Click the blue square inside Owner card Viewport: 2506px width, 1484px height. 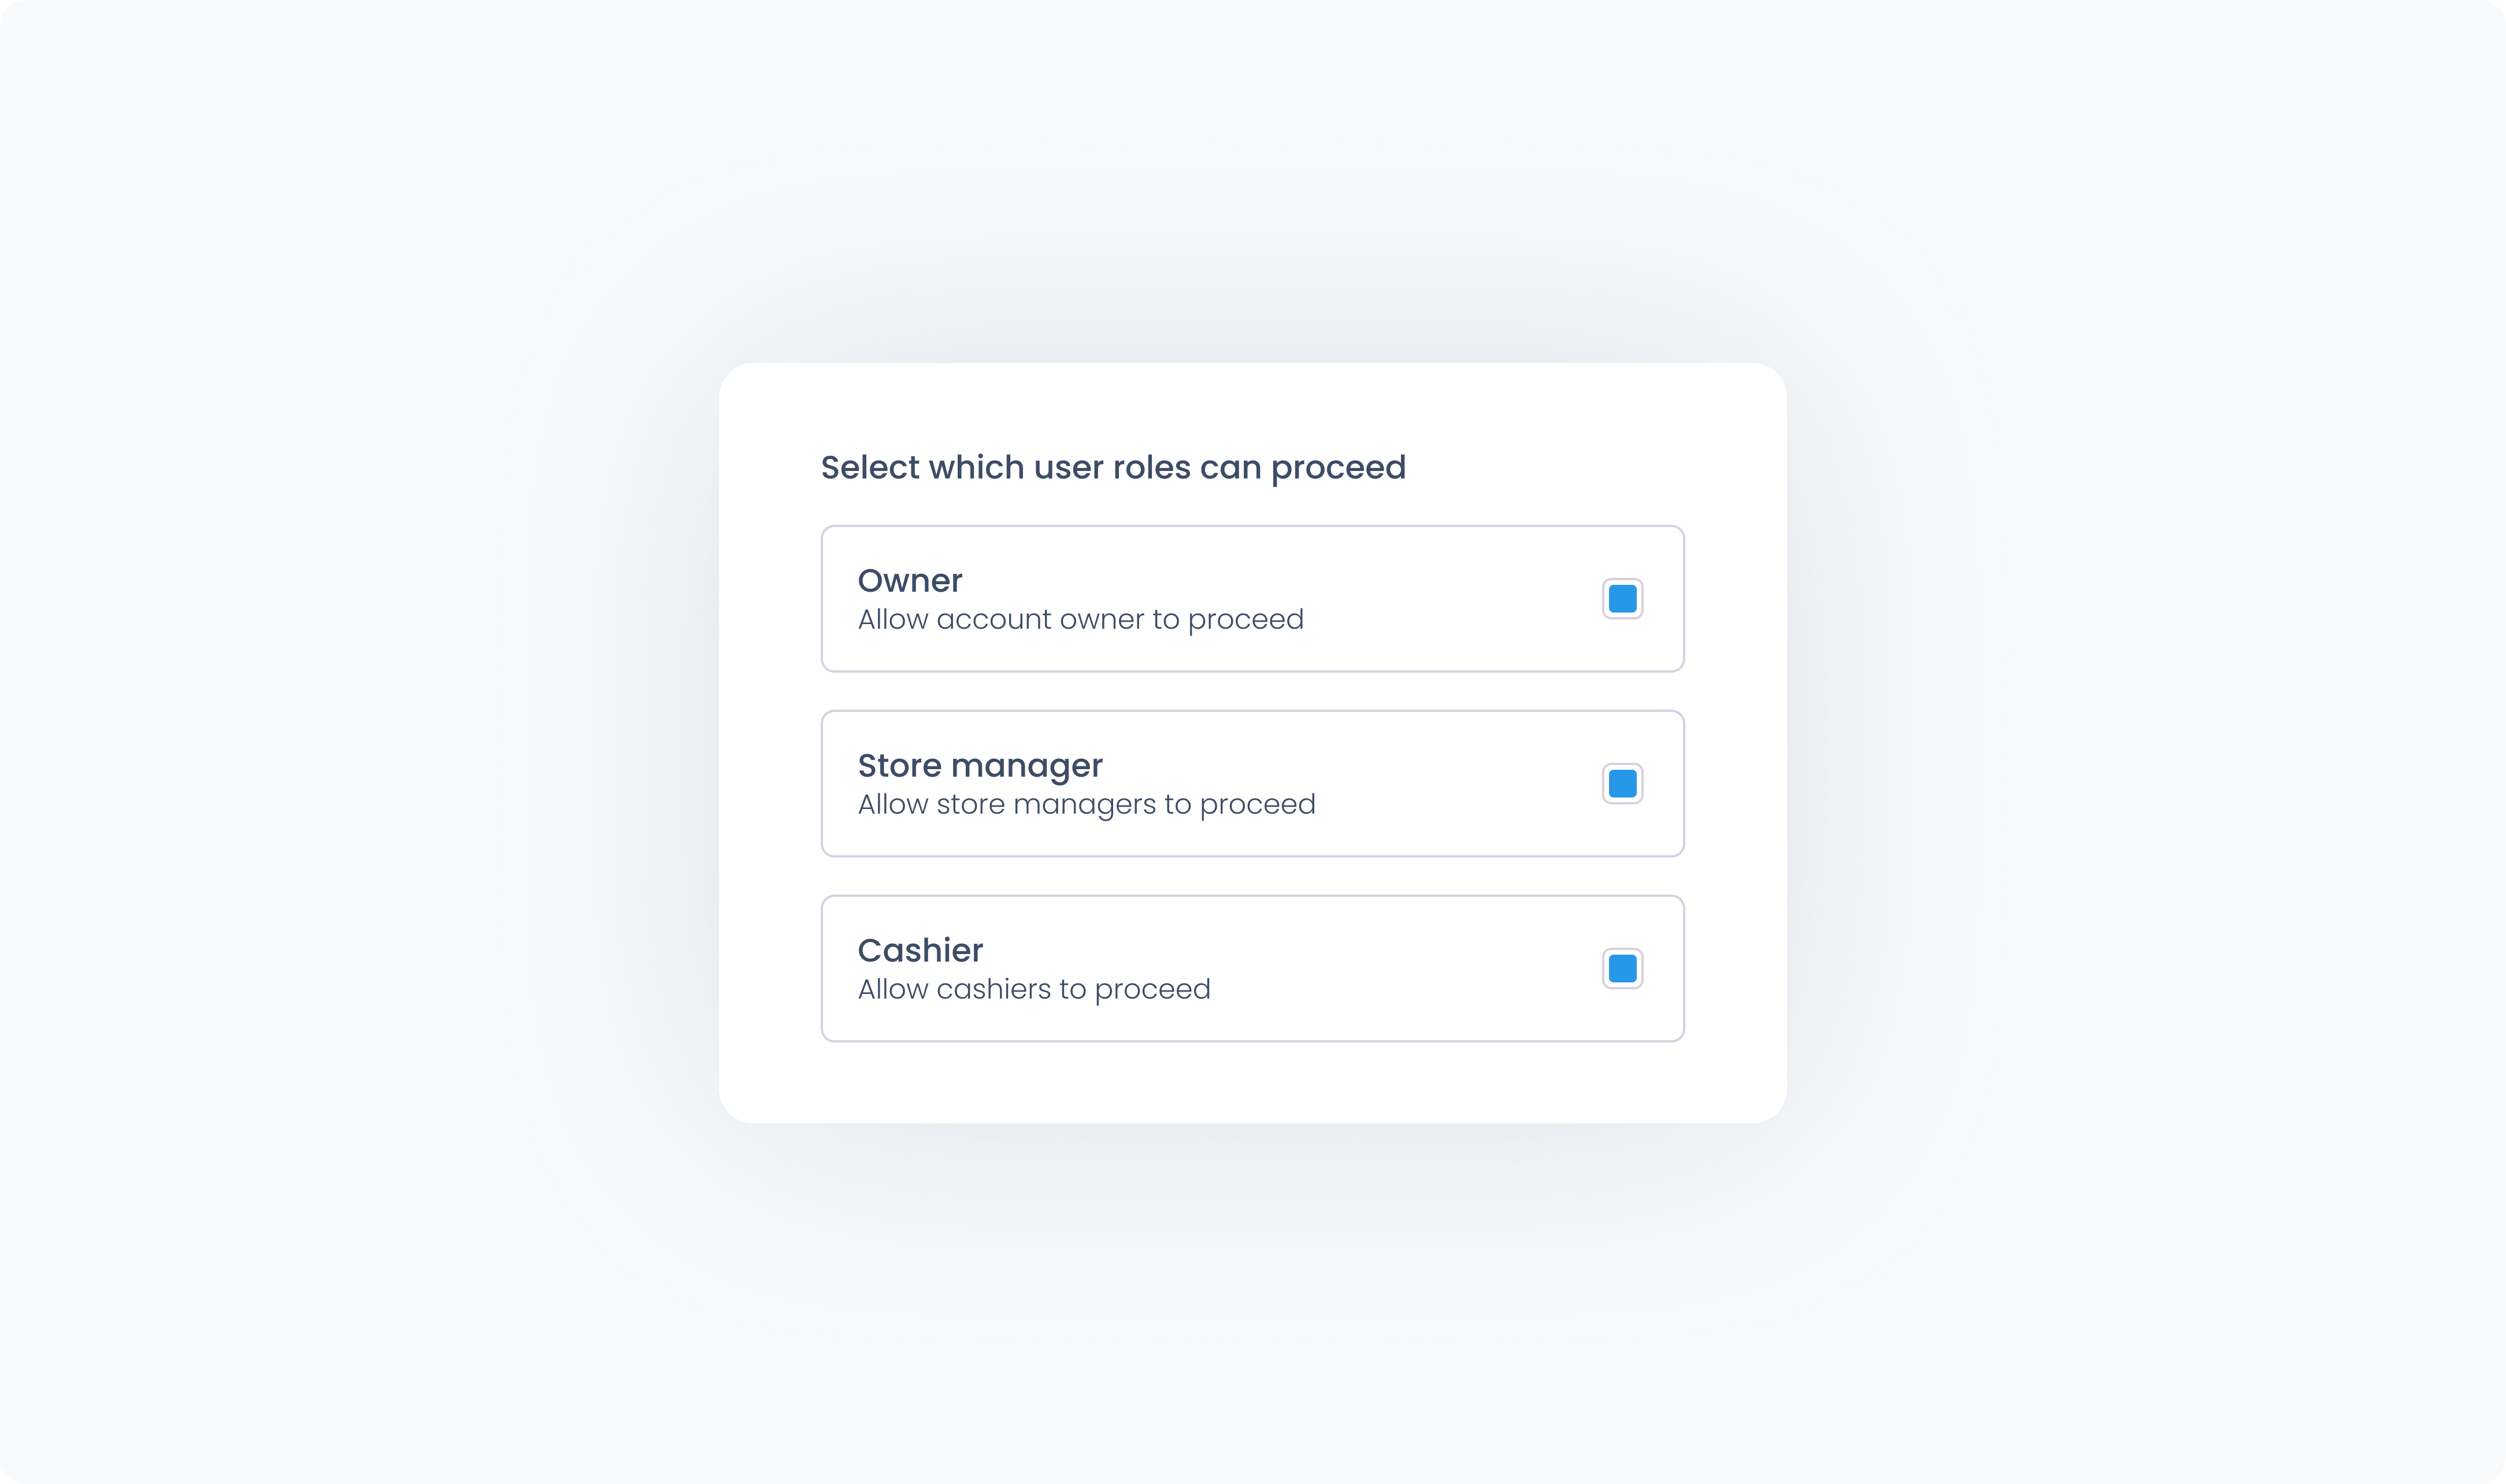click(x=1622, y=599)
